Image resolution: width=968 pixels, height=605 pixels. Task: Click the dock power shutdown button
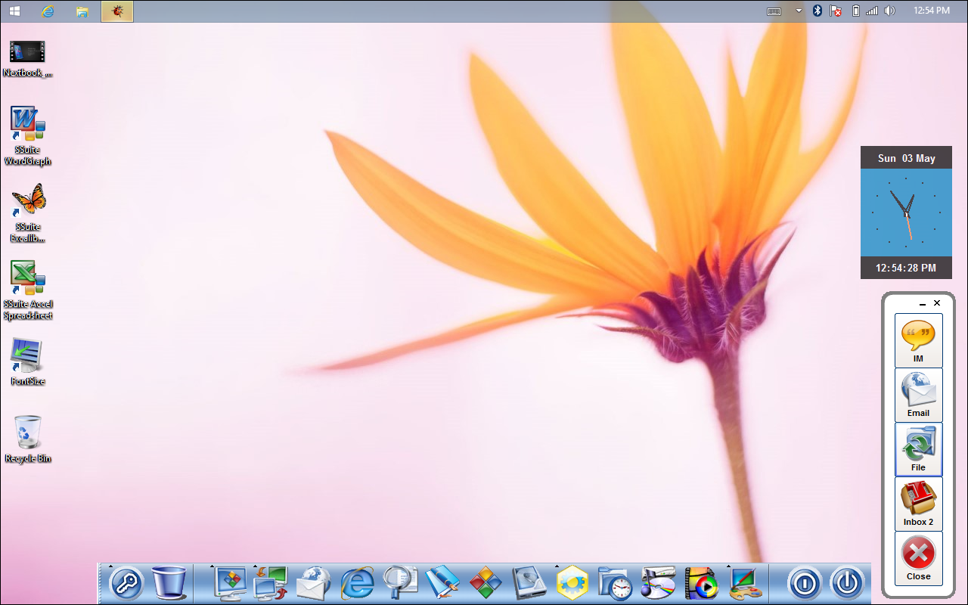[x=847, y=583]
